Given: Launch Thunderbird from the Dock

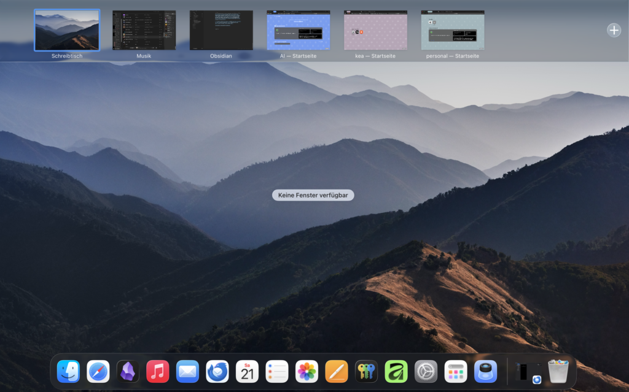Looking at the screenshot, I should pos(217,371).
